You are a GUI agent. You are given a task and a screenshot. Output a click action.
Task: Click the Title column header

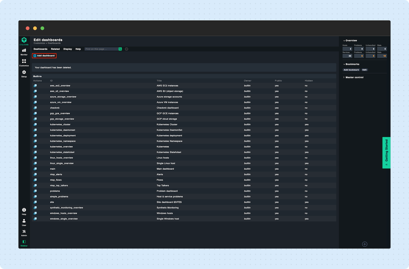[159, 81]
